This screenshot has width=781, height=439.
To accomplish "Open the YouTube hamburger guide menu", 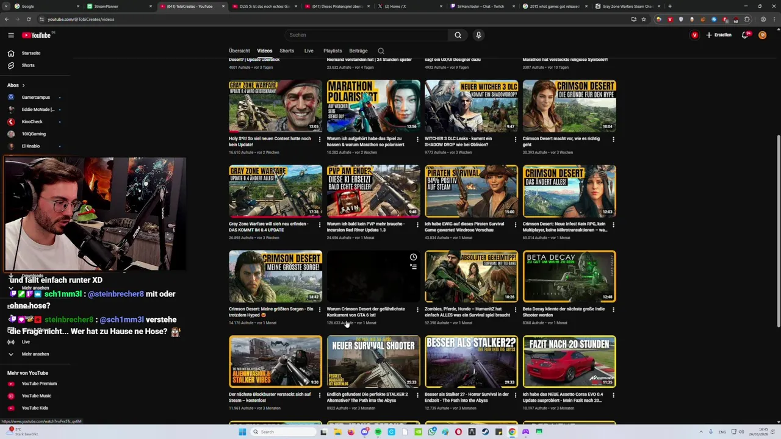I will (11, 35).
